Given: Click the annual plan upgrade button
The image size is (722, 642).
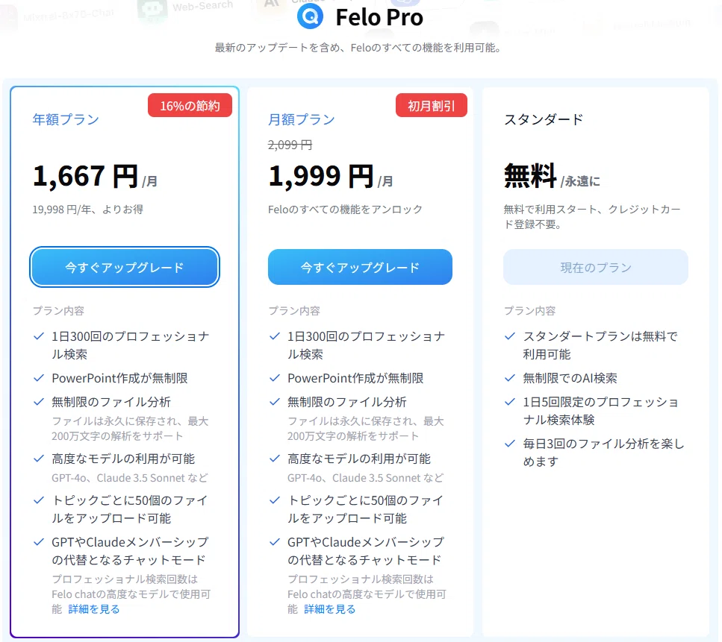Looking at the screenshot, I should (x=125, y=267).
